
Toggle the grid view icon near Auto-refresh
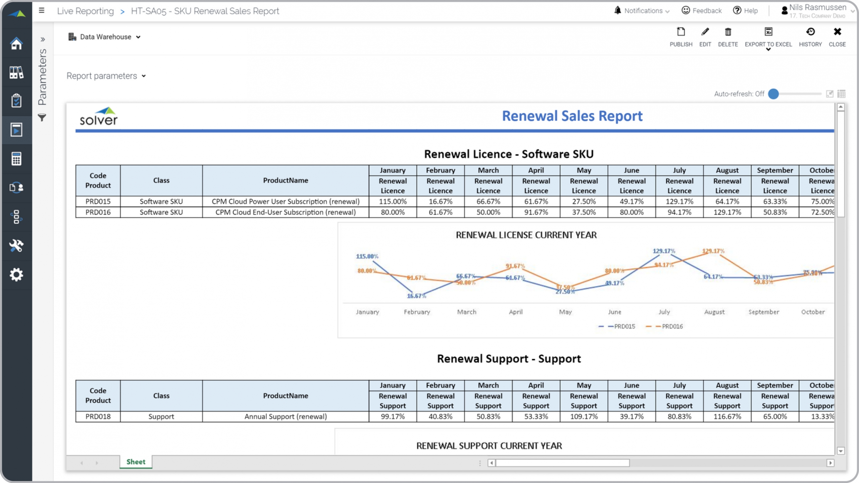click(x=842, y=94)
